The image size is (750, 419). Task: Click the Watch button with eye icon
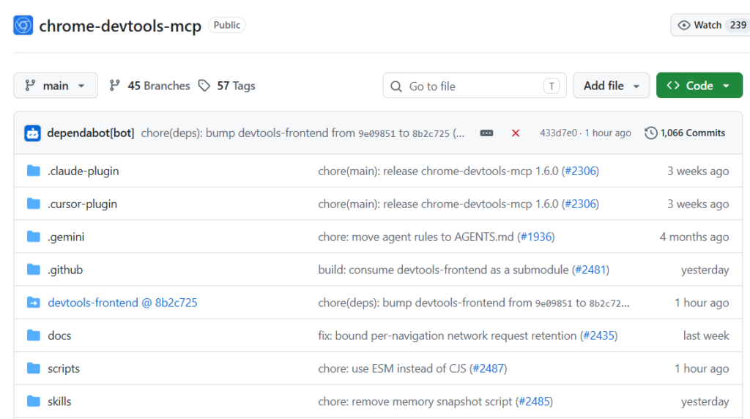click(x=710, y=25)
